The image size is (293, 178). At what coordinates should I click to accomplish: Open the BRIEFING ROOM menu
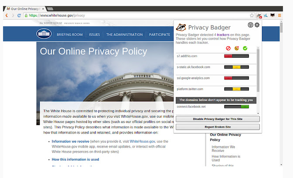(x=70, y=35)
